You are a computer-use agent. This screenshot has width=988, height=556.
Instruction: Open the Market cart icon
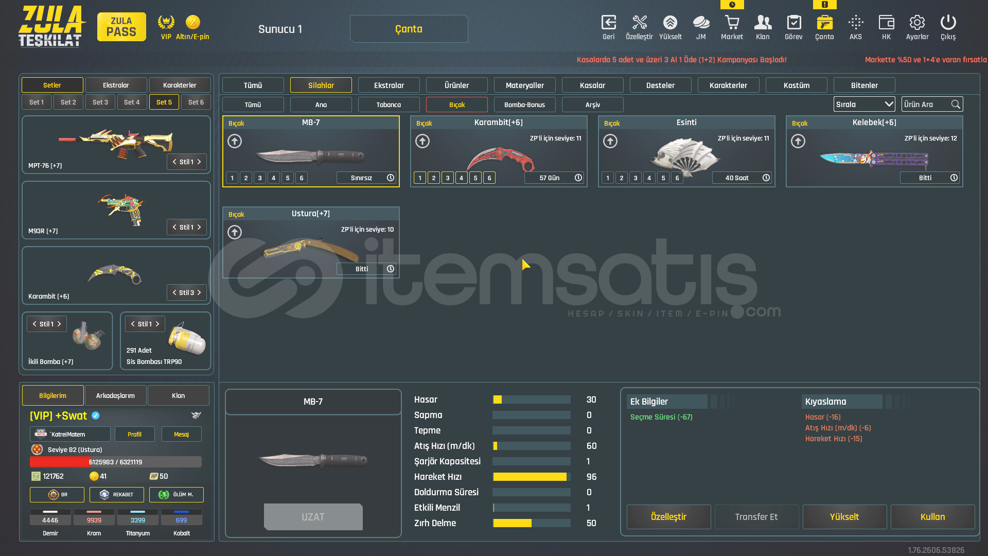(732, 22)
